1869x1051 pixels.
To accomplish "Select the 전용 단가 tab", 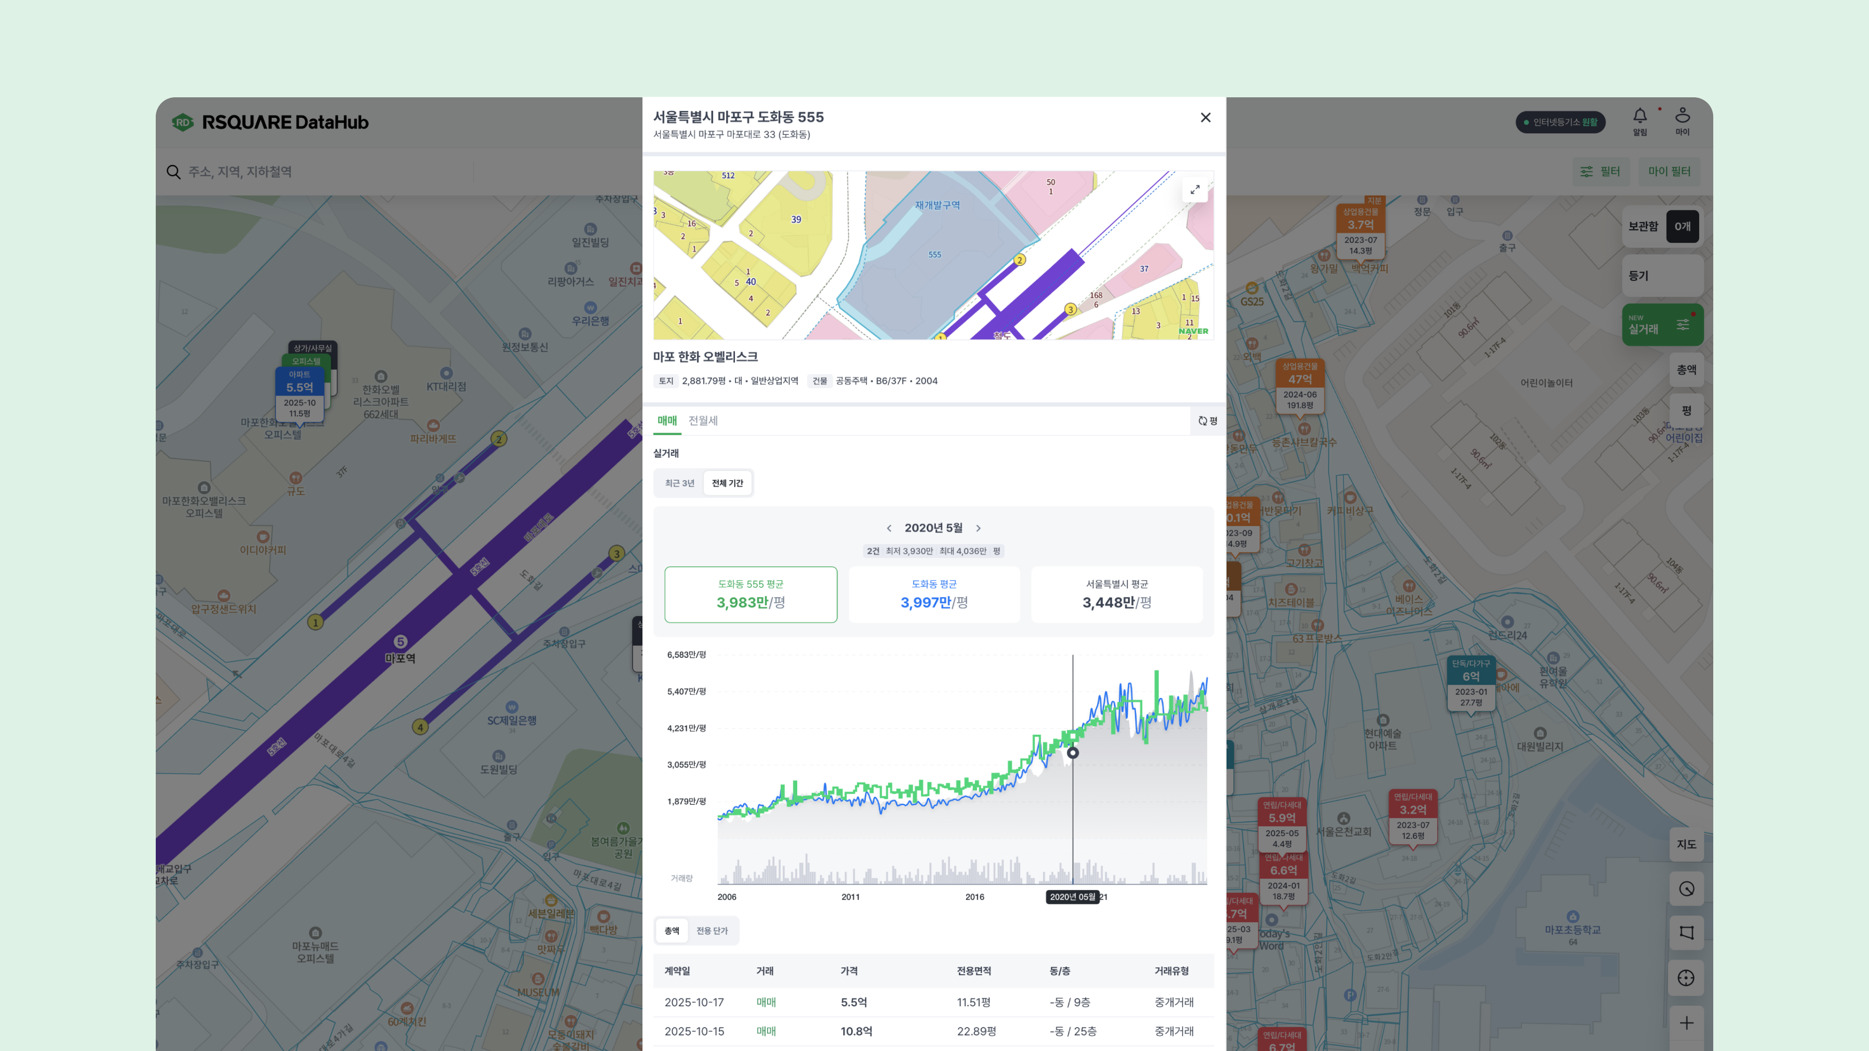I will (x=712, y=931).
